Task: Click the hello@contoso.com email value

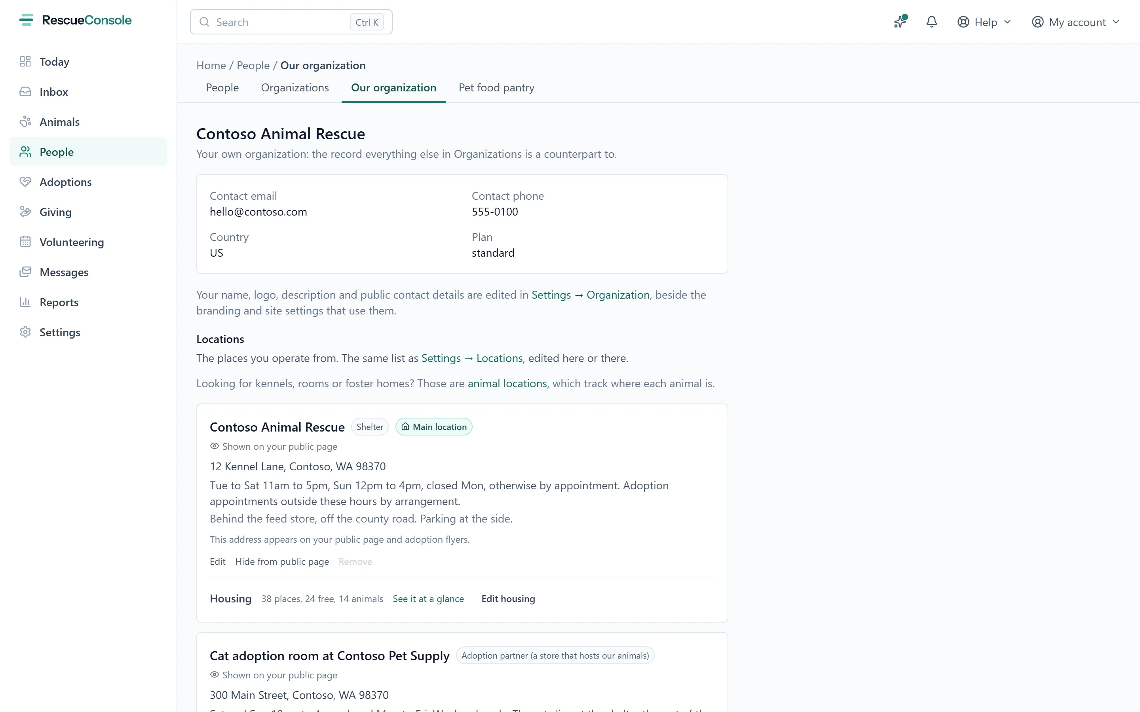Action: (x=258, y=212)
